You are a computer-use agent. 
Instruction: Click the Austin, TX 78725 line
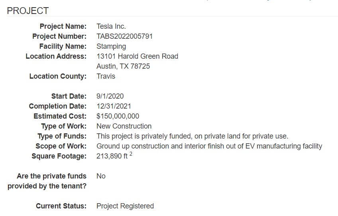click(123, 66)
